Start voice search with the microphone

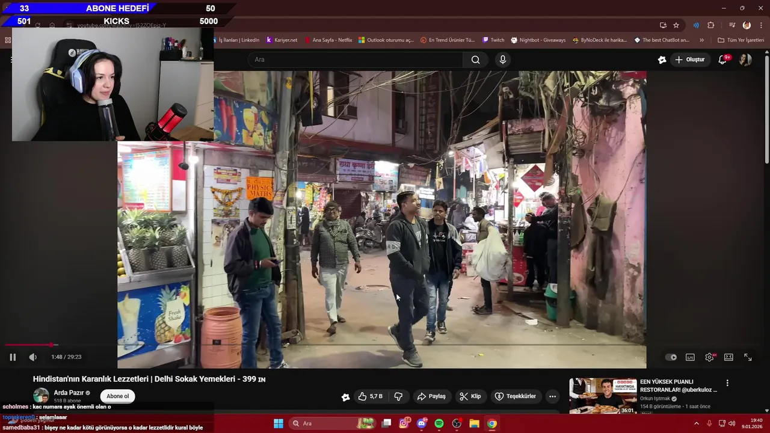[x=503, y=60]
